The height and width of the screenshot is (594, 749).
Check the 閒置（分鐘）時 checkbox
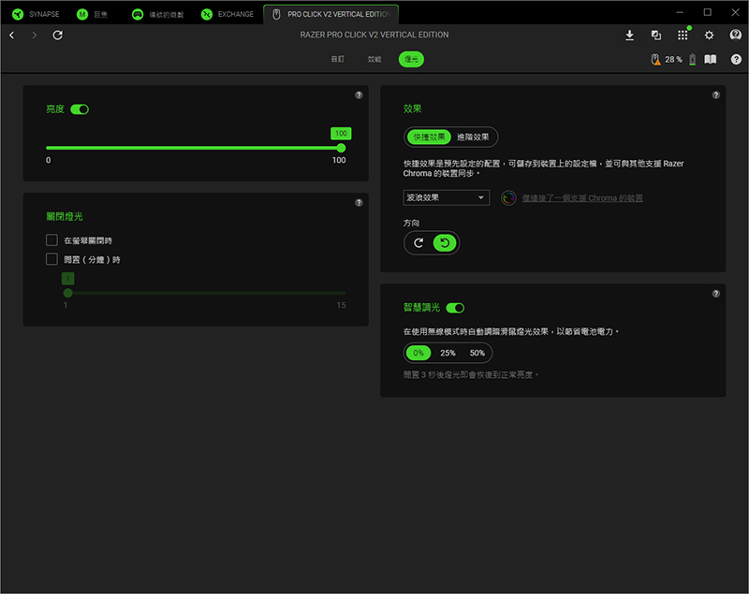coord(52,259)
